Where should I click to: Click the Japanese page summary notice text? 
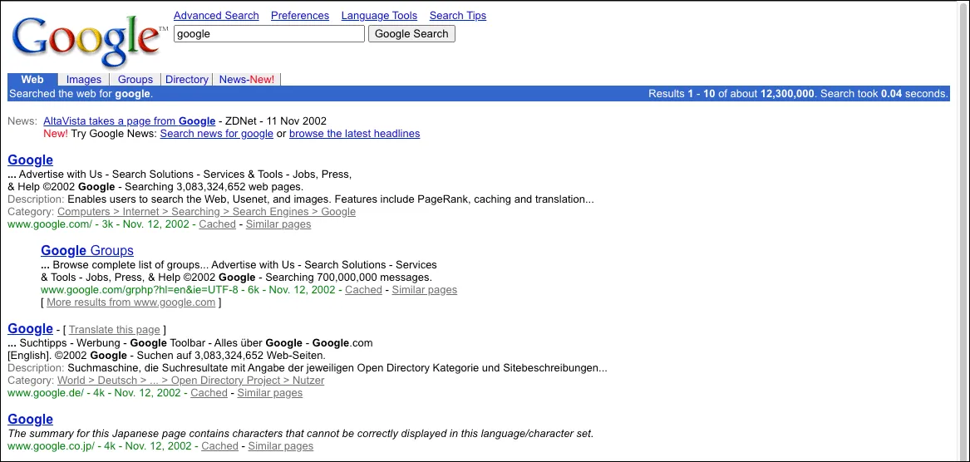coord(301,434)
